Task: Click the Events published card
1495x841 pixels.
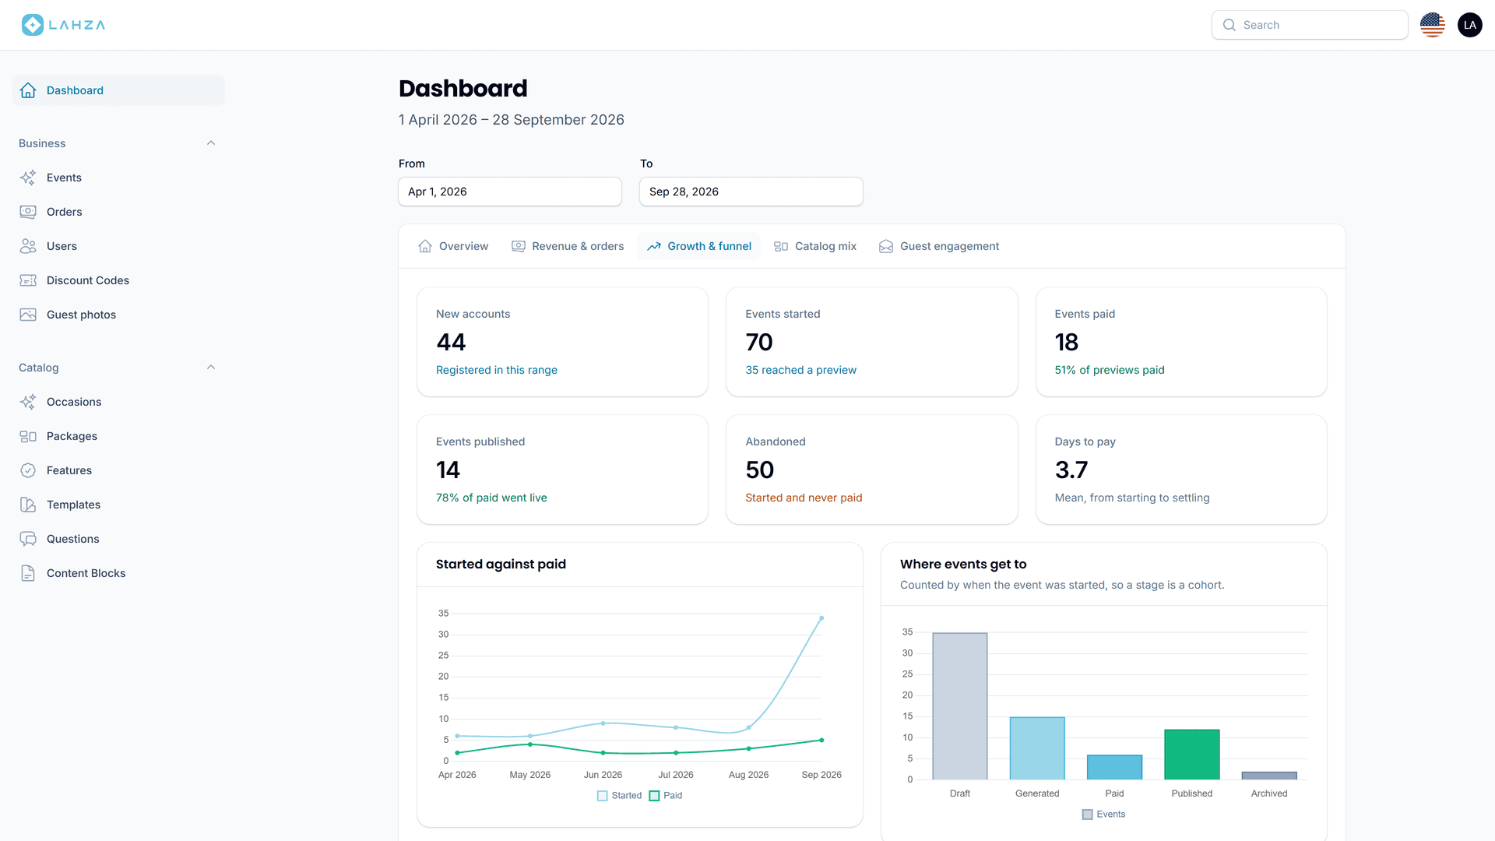Action: 562,470
